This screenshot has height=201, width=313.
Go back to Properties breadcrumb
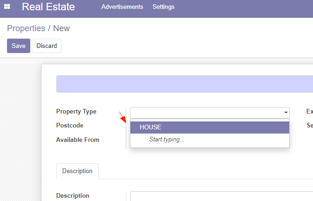(26, 28)
